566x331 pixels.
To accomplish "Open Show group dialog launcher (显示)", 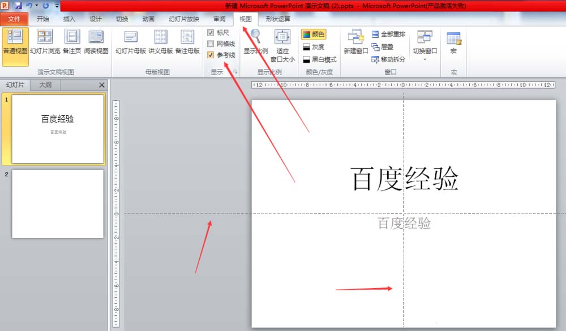I will click(235, 72).
